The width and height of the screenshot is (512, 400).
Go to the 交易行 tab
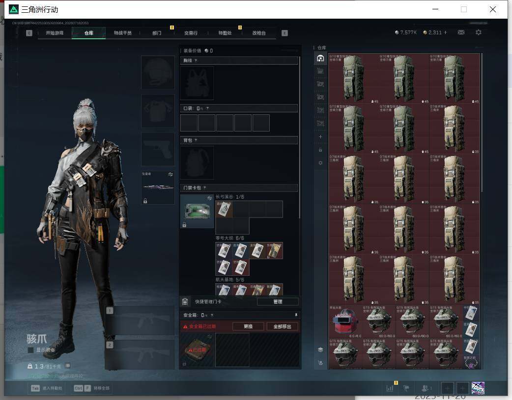tap(191, 33)
